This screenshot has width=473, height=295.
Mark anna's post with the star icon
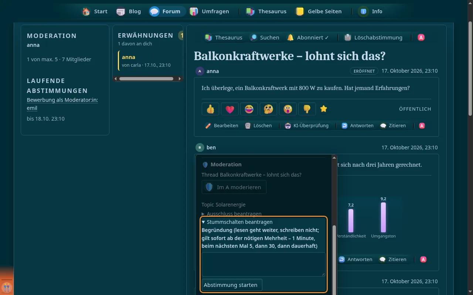(x=324, y=109)
